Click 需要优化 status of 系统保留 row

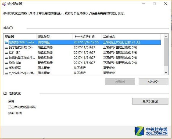tap(109, 68)
